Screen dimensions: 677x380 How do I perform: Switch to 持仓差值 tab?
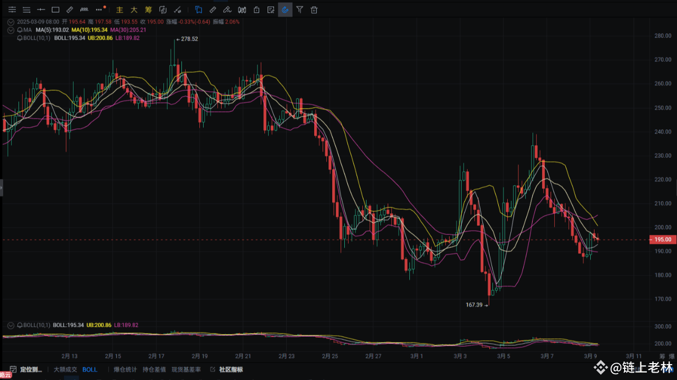click(154, 369)
